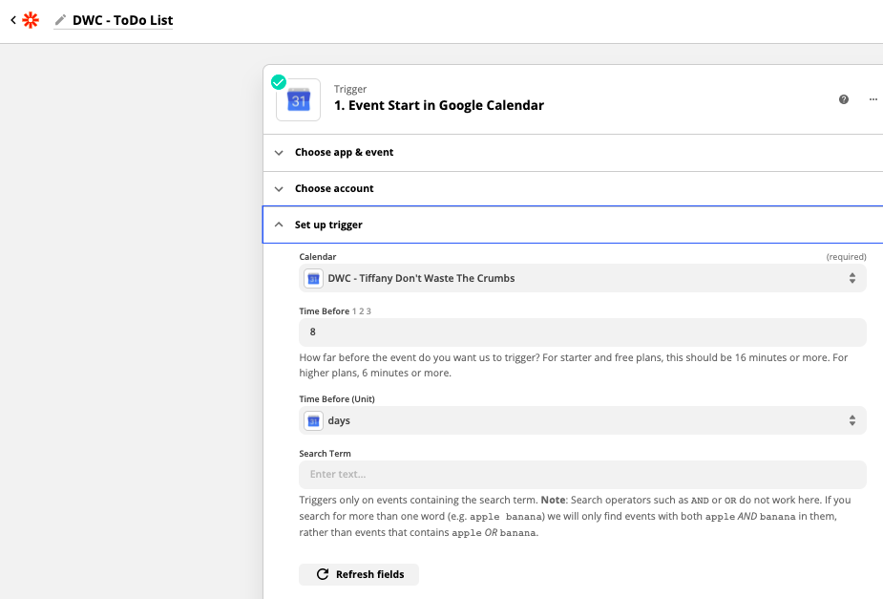Click the calendar icon inside Calendar field
The image size is (883, 599).
coord(314,278)
